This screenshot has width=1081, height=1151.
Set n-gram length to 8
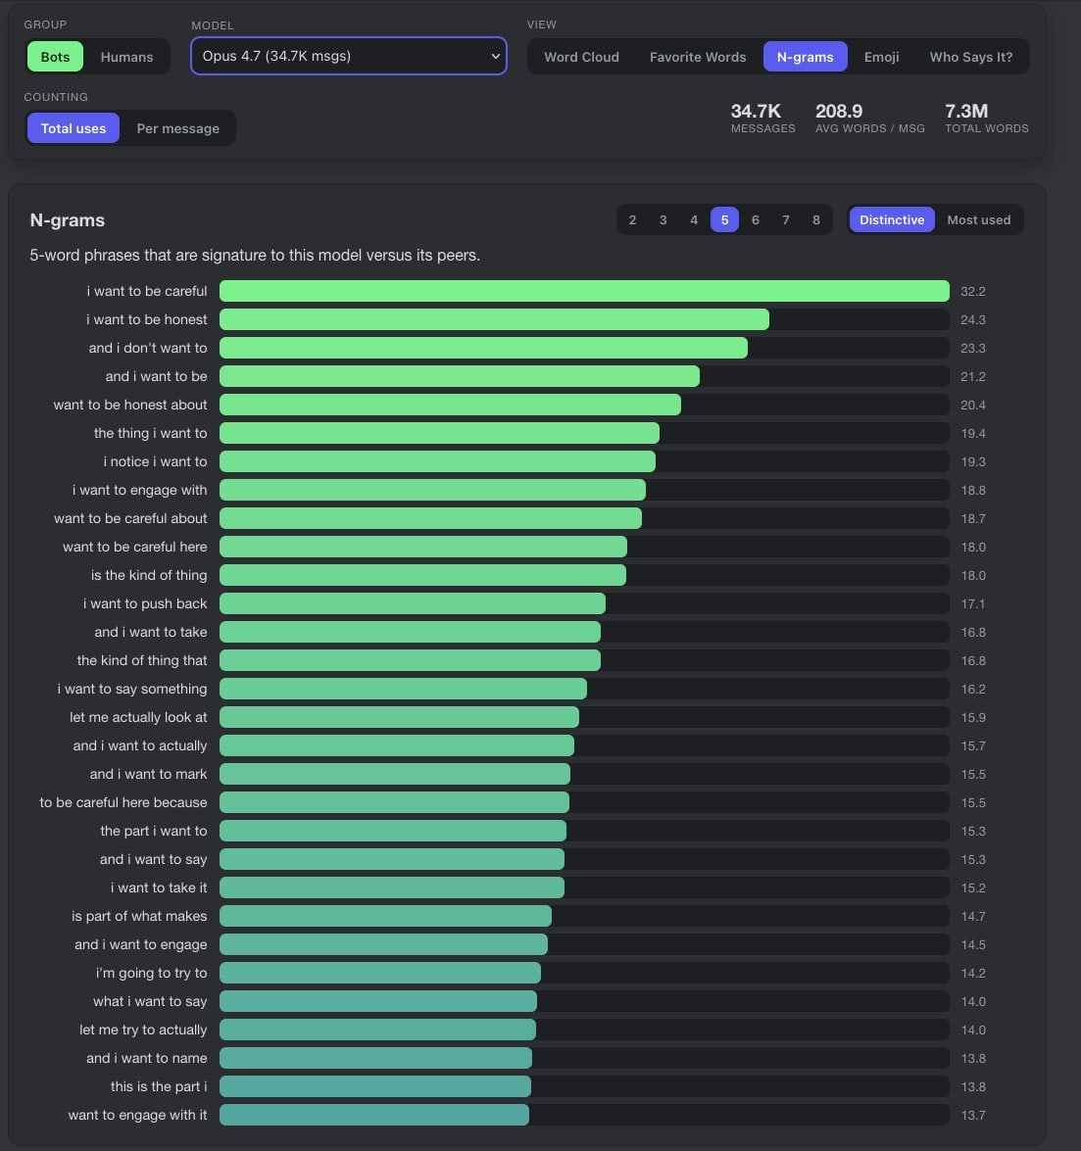(815, 219)
